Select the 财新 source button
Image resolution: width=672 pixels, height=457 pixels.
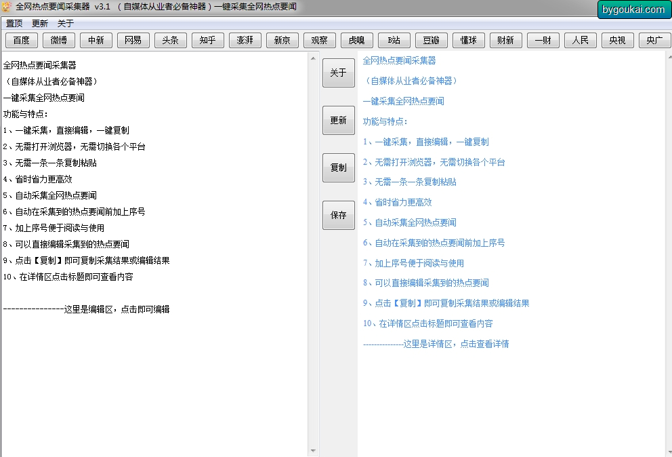point(506,40)
